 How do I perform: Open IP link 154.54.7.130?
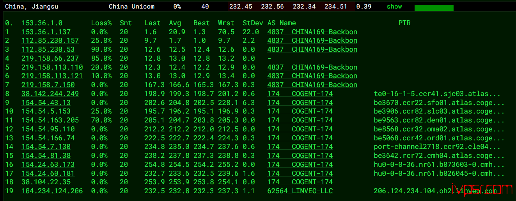pos(46,147)
